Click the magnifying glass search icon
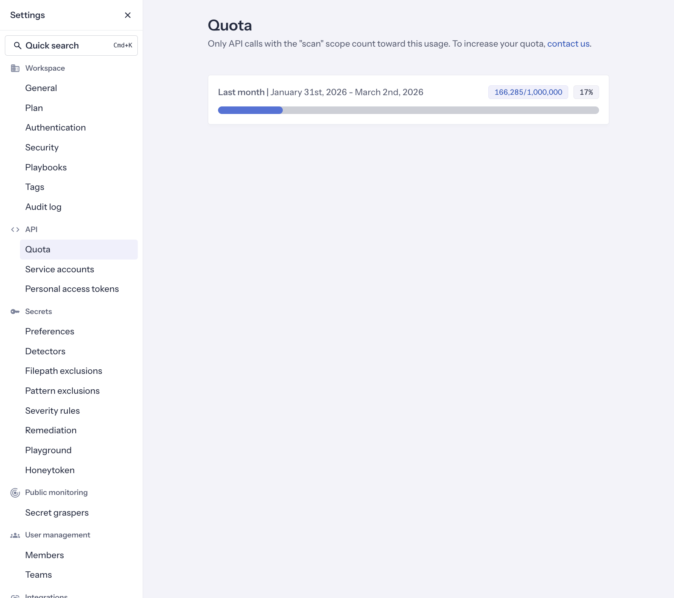This screenshot has width=674, height=598. [x=18, y=45]
